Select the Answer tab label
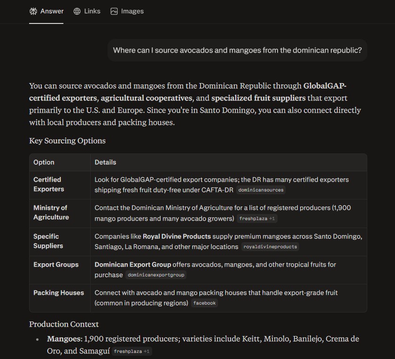 point(52,11)
